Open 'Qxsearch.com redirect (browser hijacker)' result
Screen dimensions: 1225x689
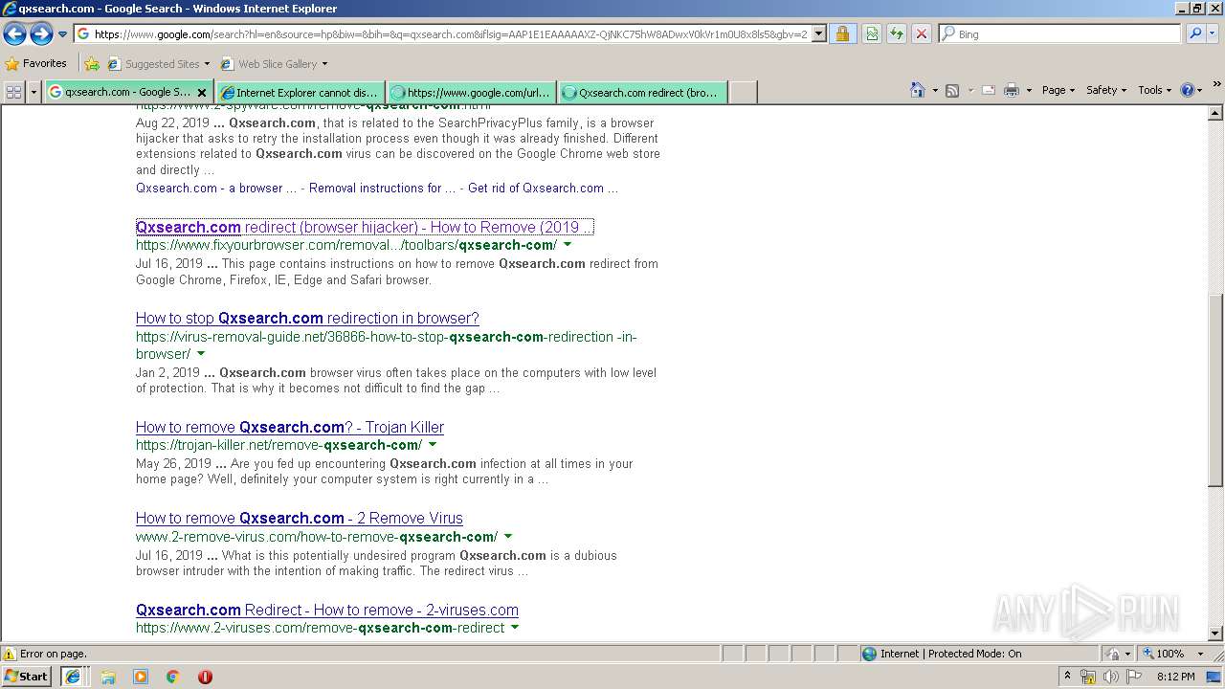pyautogui.click(x=365, y=227)
